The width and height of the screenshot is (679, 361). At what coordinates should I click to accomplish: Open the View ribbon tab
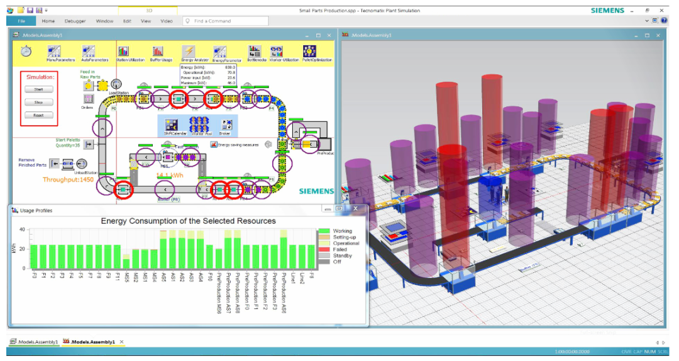[x=146, y=21]
